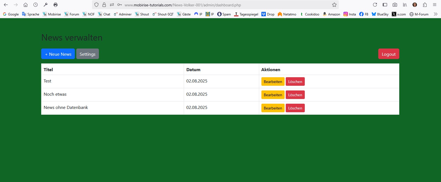
Task: Open the extensions puzzle icon
Action: point(425,5)
